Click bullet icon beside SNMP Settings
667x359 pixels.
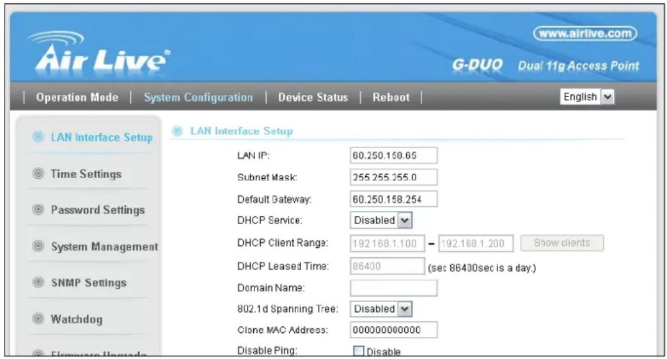(38, 282)
